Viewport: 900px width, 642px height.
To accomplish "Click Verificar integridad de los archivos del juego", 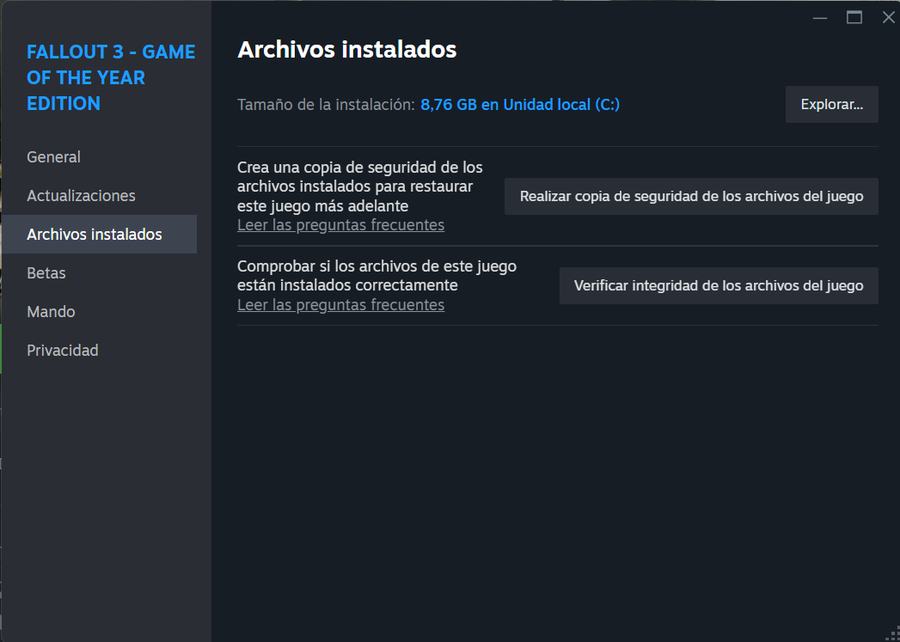I will point(719,285).
